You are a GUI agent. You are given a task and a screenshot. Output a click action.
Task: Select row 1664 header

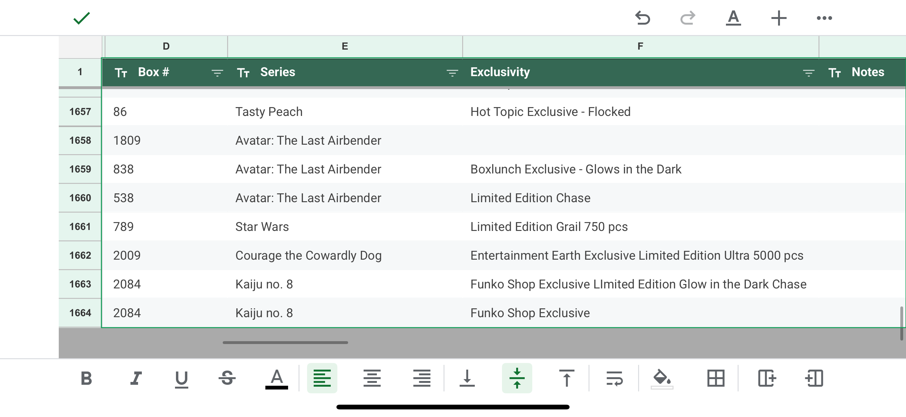pos(80,312)
